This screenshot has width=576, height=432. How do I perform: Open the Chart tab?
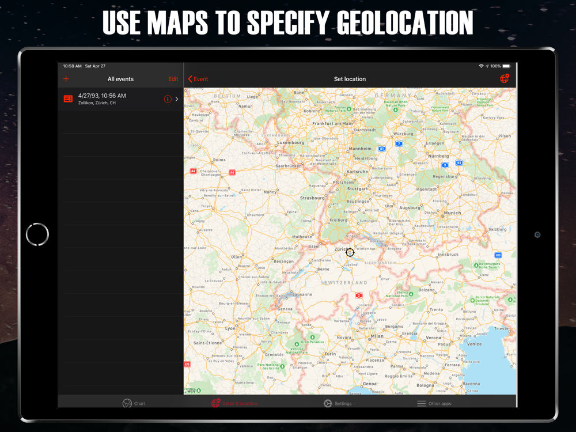point(134,403)
